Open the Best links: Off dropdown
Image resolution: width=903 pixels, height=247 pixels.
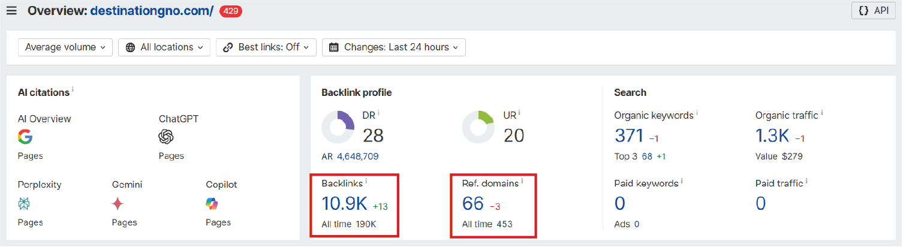(x=266, y=47)
